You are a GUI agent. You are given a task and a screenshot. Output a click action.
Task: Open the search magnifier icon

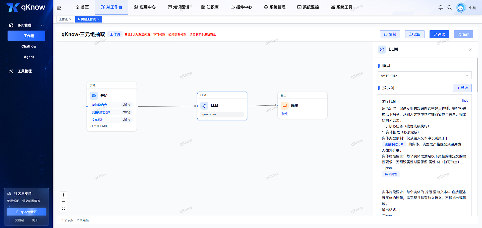pos(450,8)
